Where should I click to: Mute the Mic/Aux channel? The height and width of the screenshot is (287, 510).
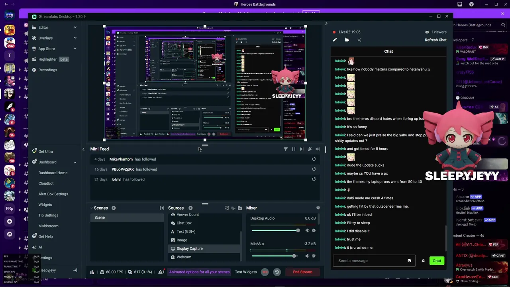pyautogui.click(x=307, y=256)
